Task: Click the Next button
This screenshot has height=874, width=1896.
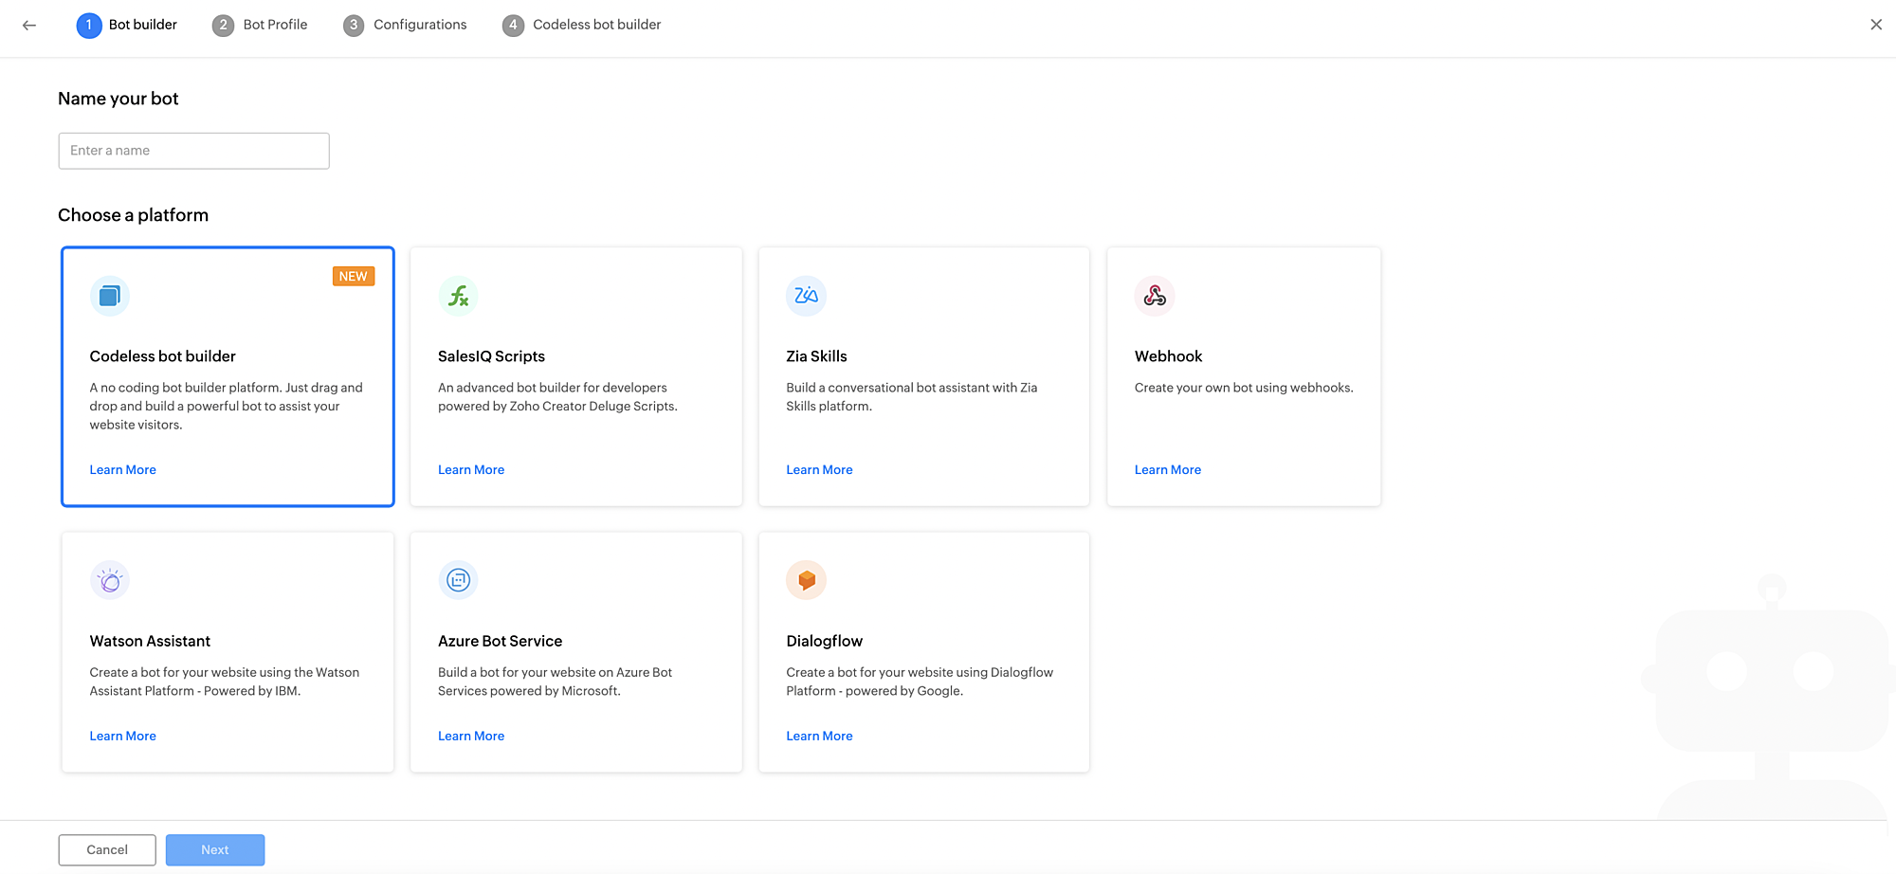Action: [215, 850]
